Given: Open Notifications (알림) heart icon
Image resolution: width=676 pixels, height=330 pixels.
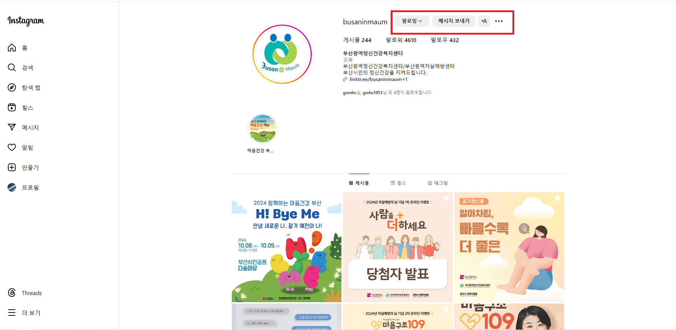Looking at the screenshot, I should click(12, 147).
